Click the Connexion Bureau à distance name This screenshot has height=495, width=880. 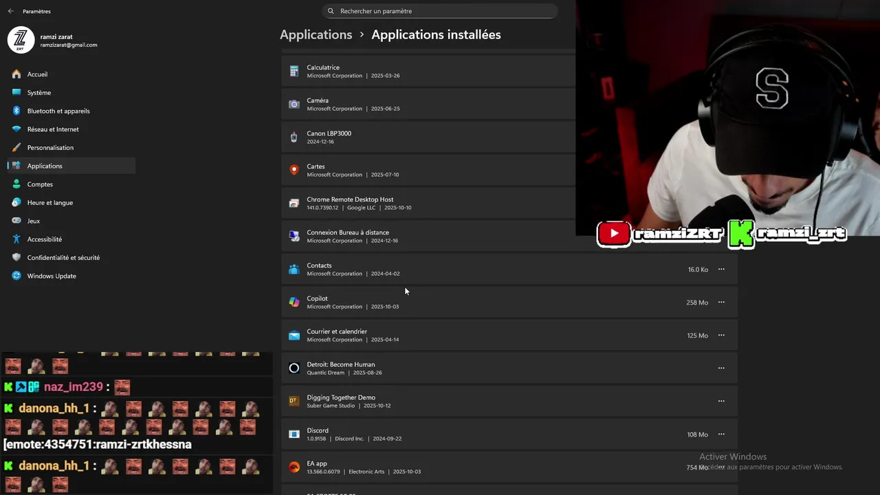348,232
